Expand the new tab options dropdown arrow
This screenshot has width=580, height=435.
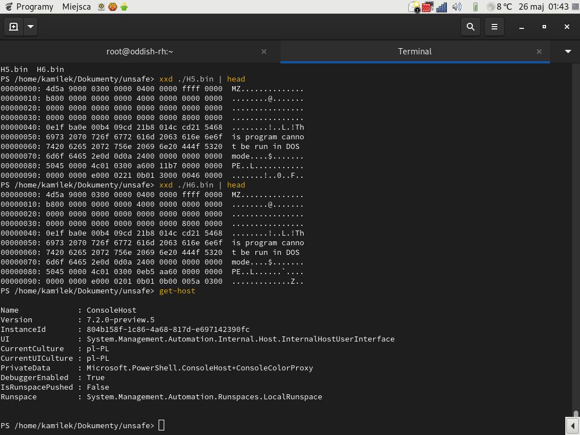(x=31, y=27)
